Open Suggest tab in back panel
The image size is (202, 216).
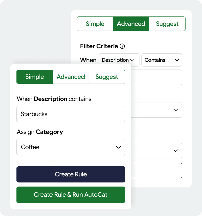point(167,24)
